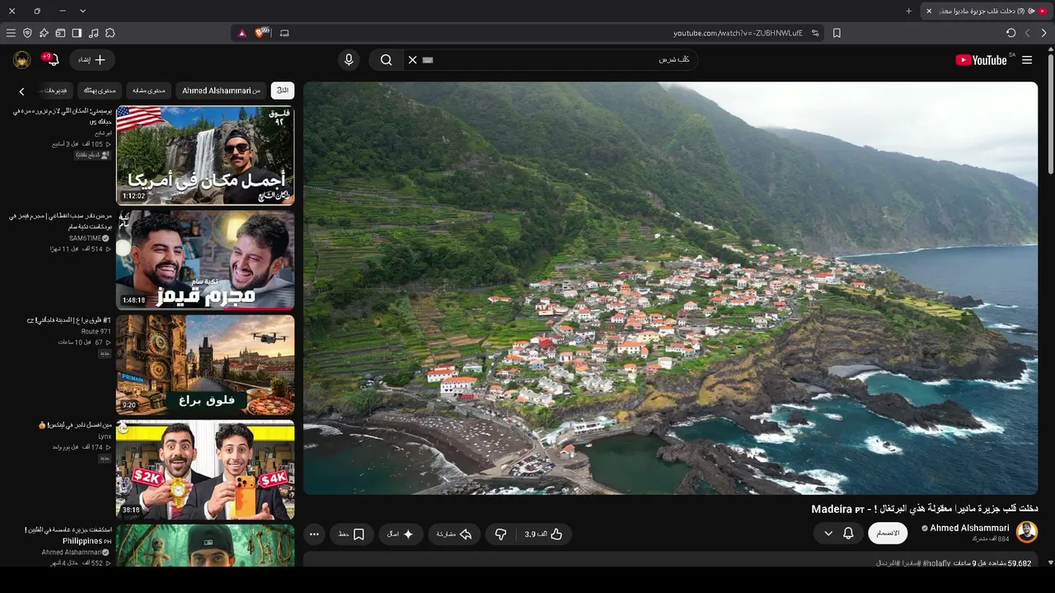This screenshot has height=593, width=1055.
Task: Open the on-screen keyboard in search box
Action: pyautogui.click(x=428, y=60)
